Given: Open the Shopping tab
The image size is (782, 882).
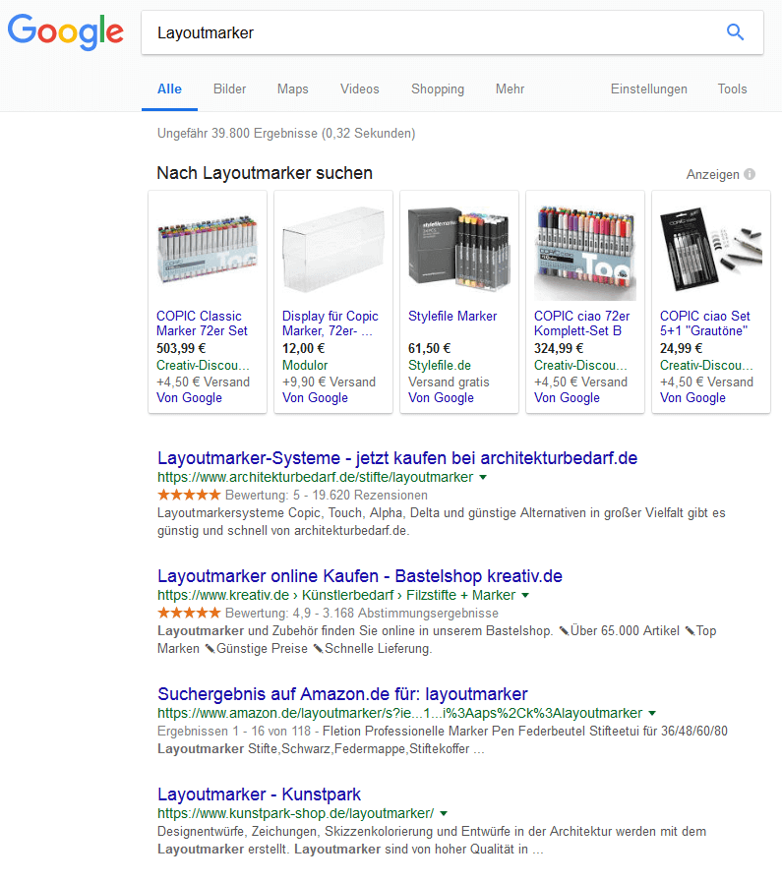Looking at the screenshot, I should click(x=438, y=88).
